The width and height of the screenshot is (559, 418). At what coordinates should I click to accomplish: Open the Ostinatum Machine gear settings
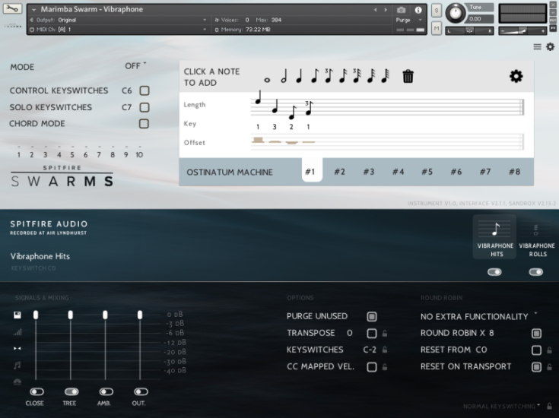pyautogui.click(x=516, y=76)
